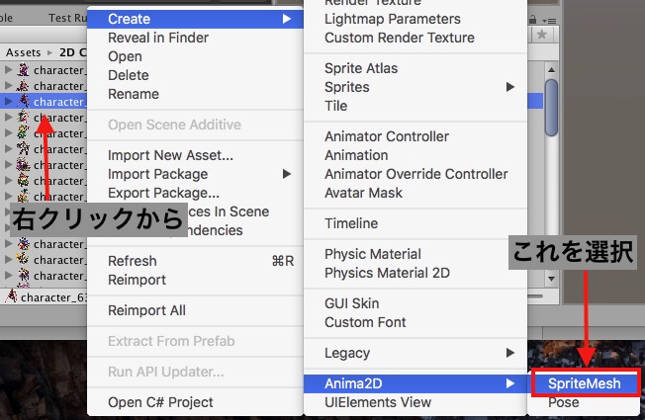Click the character_6 sprite icon in the bottom bar
Viewport: 645px width, 420px height.
click(x=12, y=296)
